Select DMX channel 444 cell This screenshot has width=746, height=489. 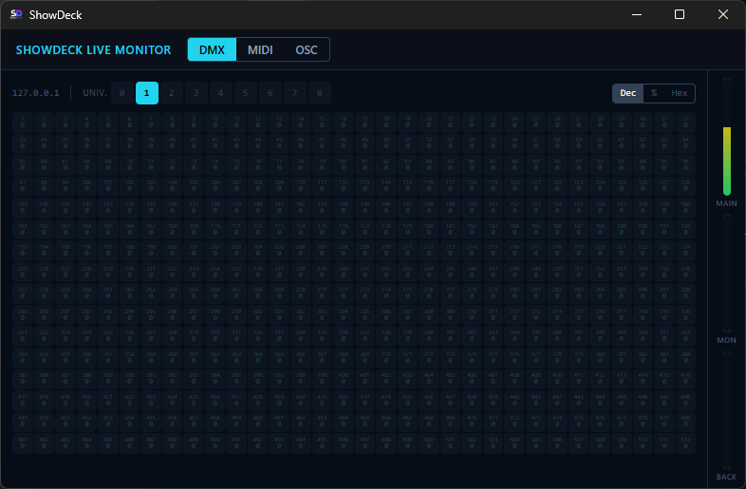[600, 400]
